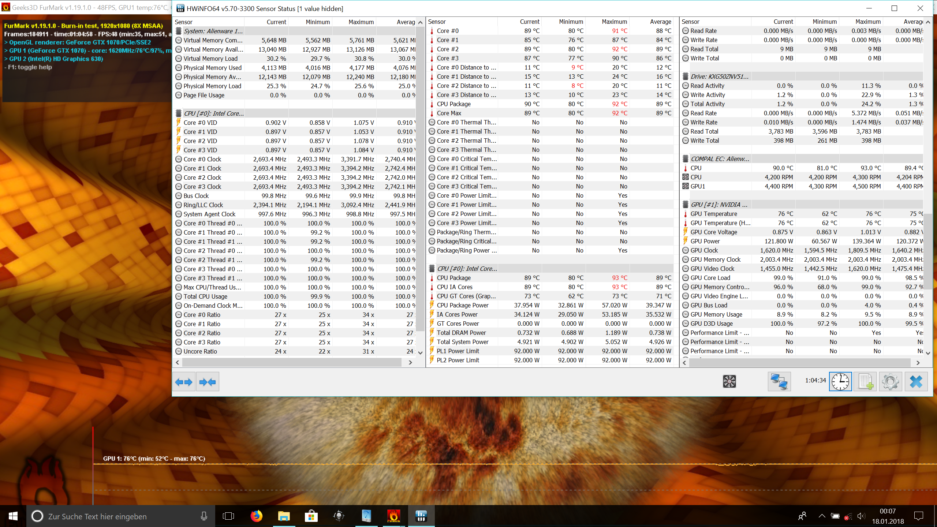Select the Core Max temperature row
Viewport: 937px width, 527px height.
[550, 113]
